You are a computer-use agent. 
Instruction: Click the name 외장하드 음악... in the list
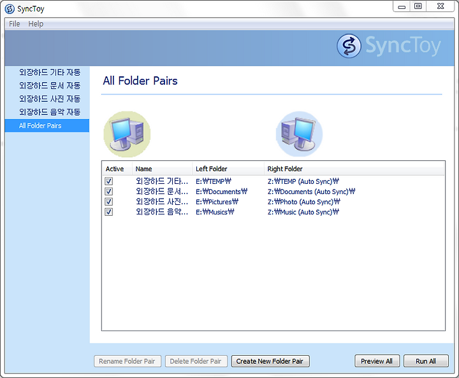(162, 212)
